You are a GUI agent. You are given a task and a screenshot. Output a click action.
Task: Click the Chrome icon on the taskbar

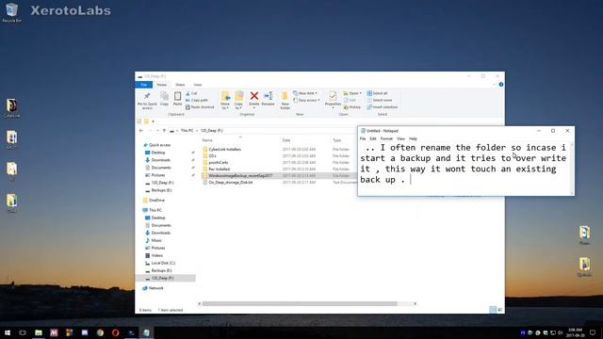(100, 332)
